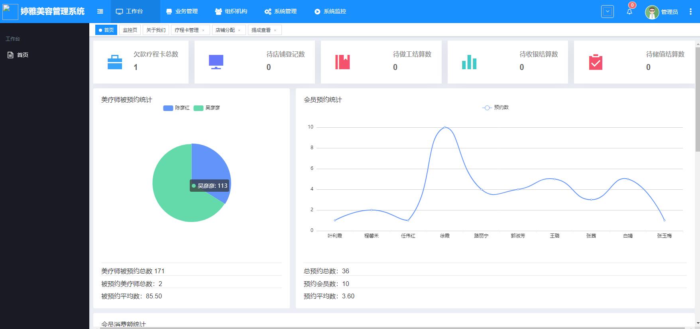The image size is (700, 329).
Task: Open the boxed chevron dropdown in header
Action: [607, 12]
